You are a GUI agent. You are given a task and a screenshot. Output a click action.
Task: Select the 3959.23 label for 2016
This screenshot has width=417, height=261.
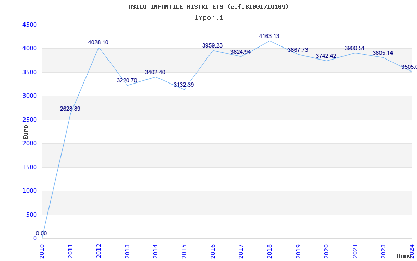pyautogui.click(x=212, y=45)
